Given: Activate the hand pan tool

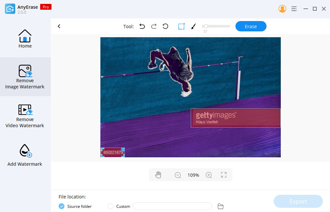Looking at the screenshot, I should 158,175.
